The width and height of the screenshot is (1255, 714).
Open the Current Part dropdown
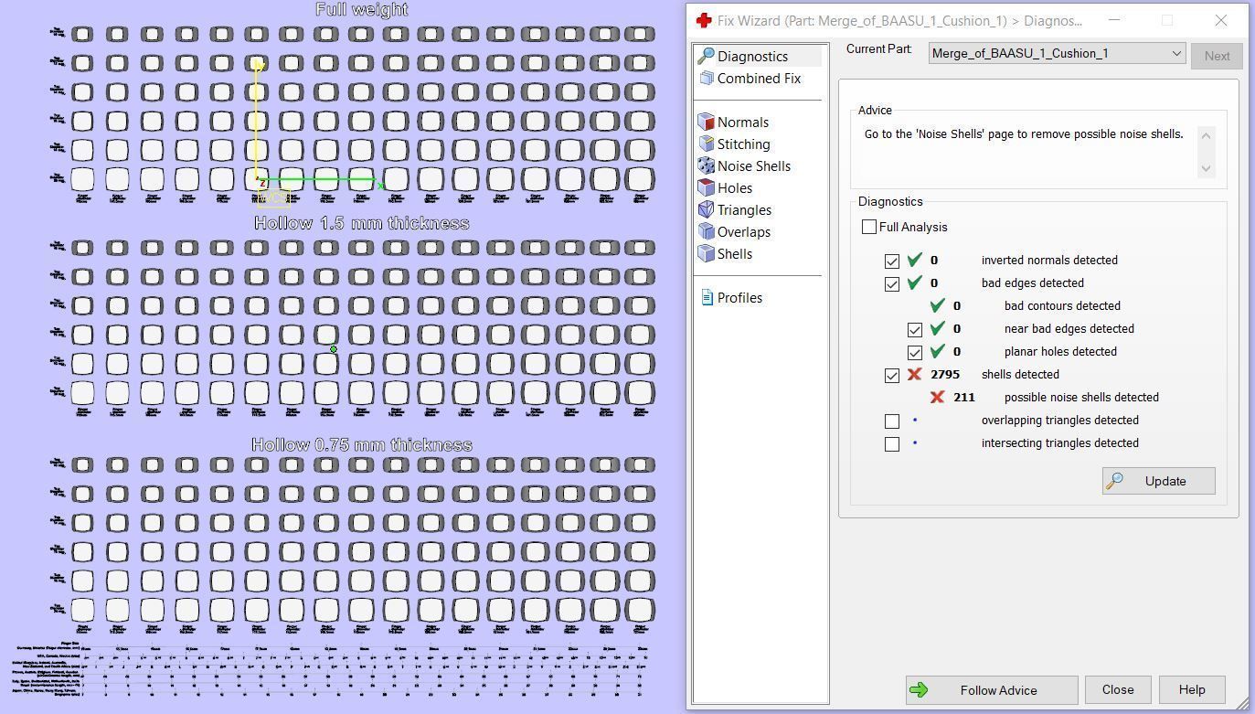(1057, 53)
